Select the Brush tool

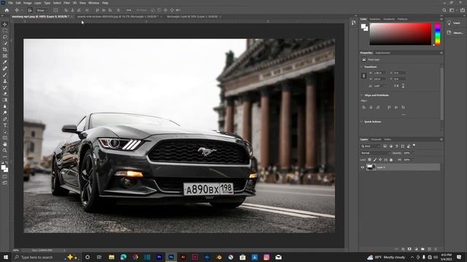click(x=5, y=74)
